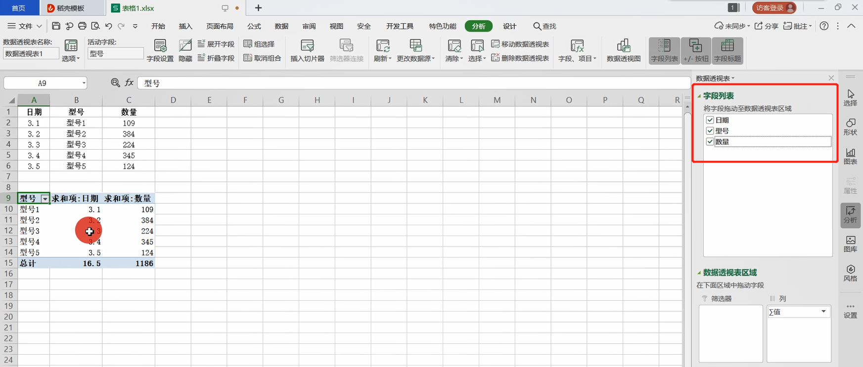Switch to the 插入 ribbon tab

[x=185, y=26]
